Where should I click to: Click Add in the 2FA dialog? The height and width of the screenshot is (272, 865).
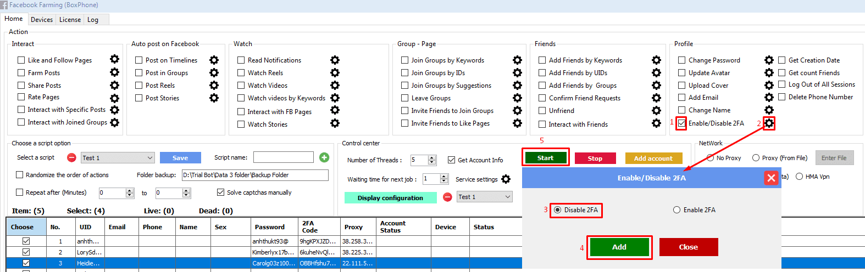[x=619, y=247]
